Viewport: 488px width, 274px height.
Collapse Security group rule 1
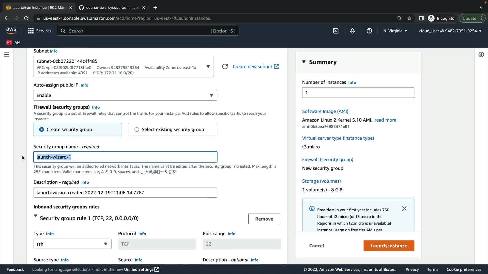36,216
